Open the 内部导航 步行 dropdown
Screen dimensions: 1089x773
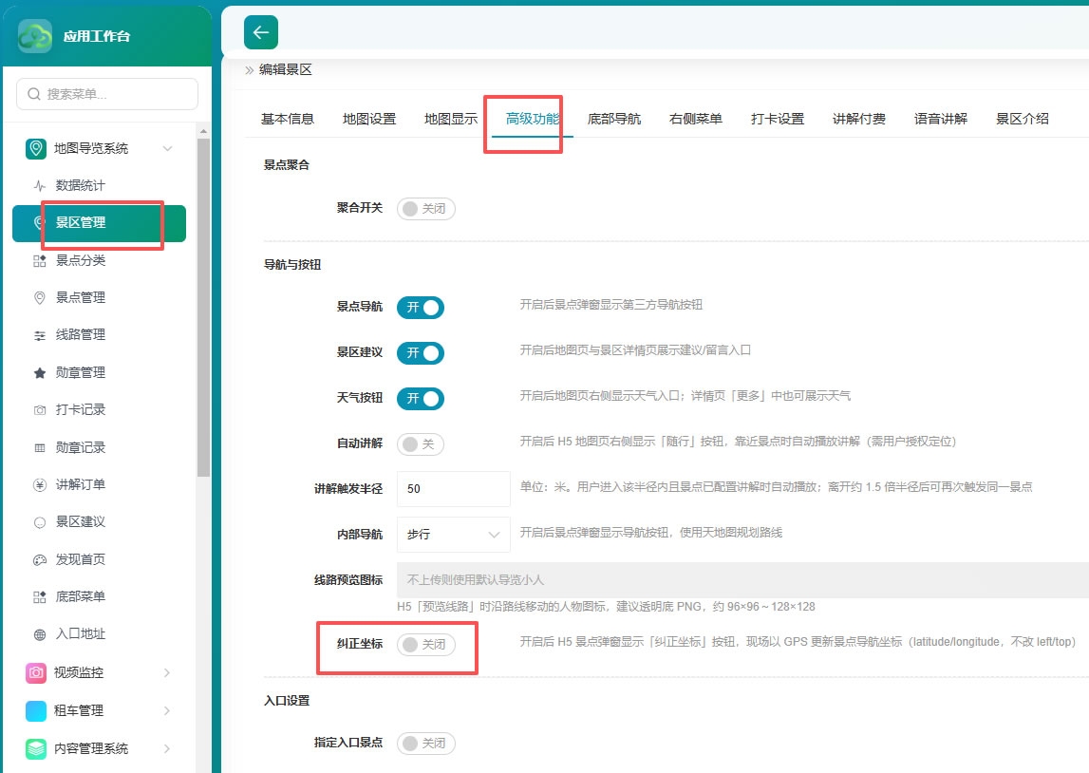[454, 534]
